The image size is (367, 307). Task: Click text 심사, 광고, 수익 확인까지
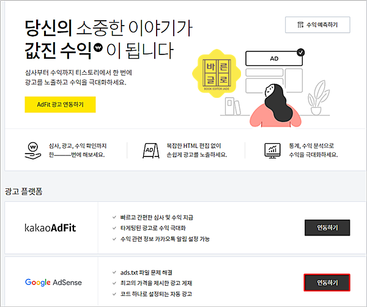point(78,146)
